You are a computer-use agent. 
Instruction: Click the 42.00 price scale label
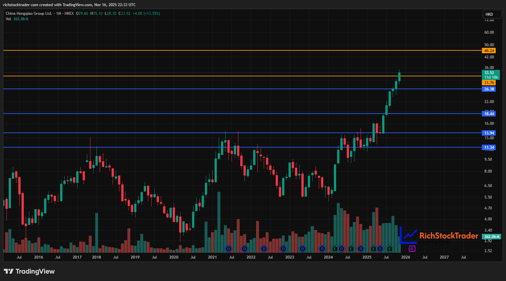(489, 57)
